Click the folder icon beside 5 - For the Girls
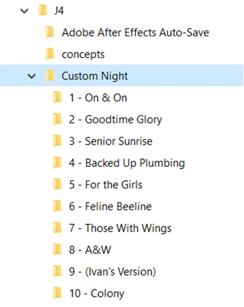Image resolution: width=244 pixels, height=307 pixels. click(58, 184)
